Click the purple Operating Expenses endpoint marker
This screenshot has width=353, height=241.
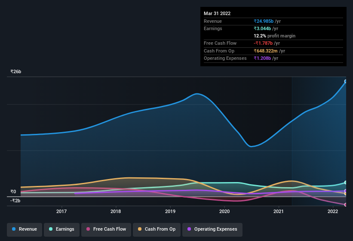click(346, 191)
